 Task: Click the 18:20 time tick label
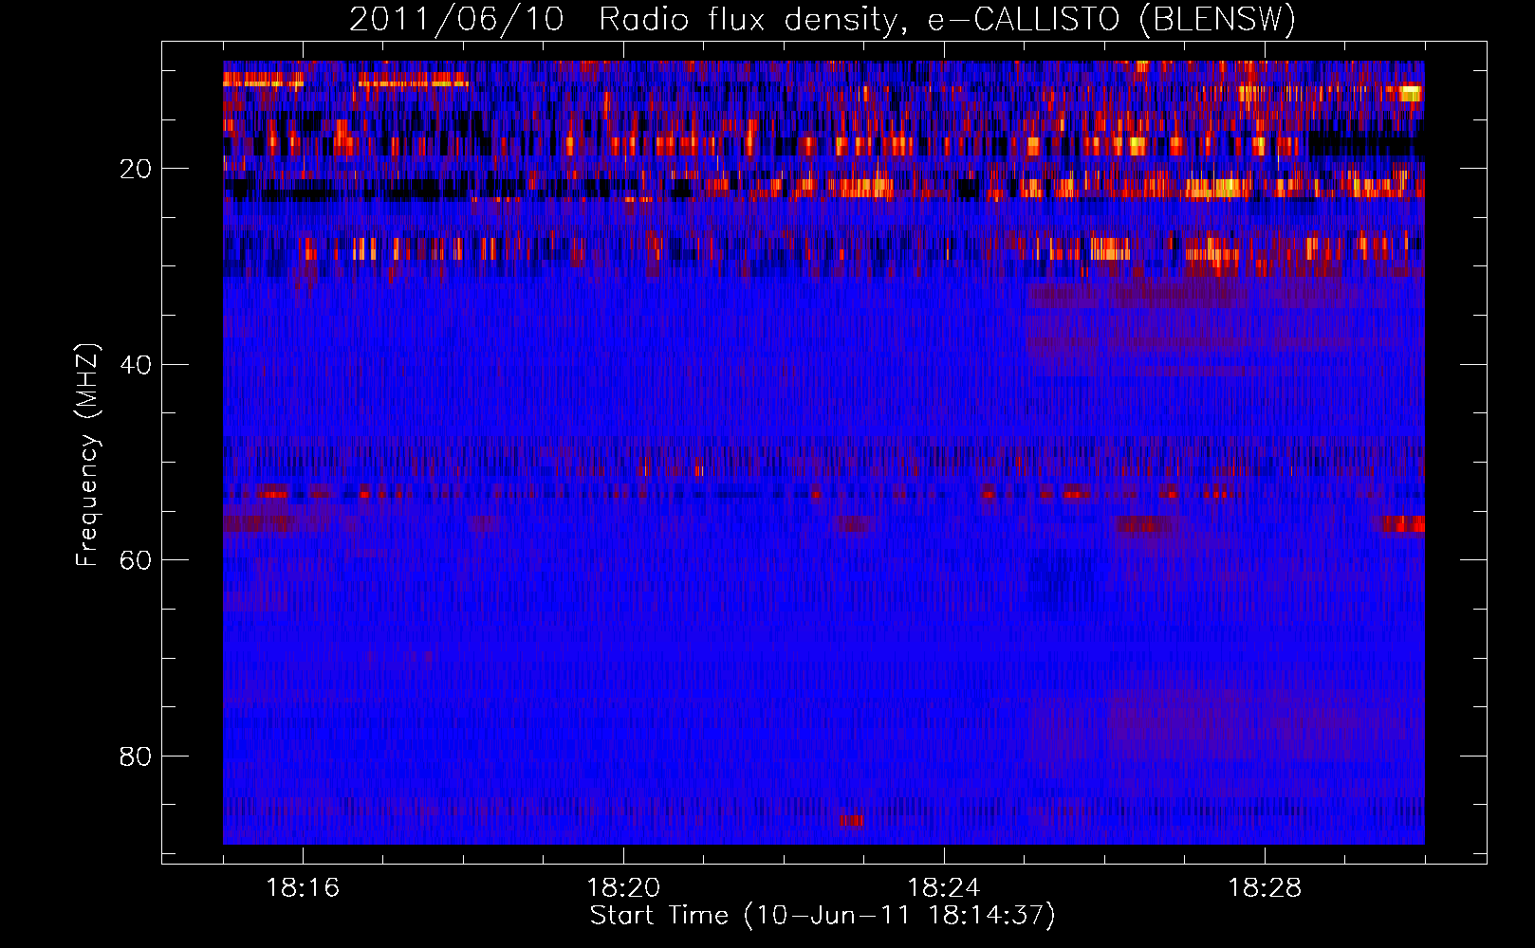[623, 888]
